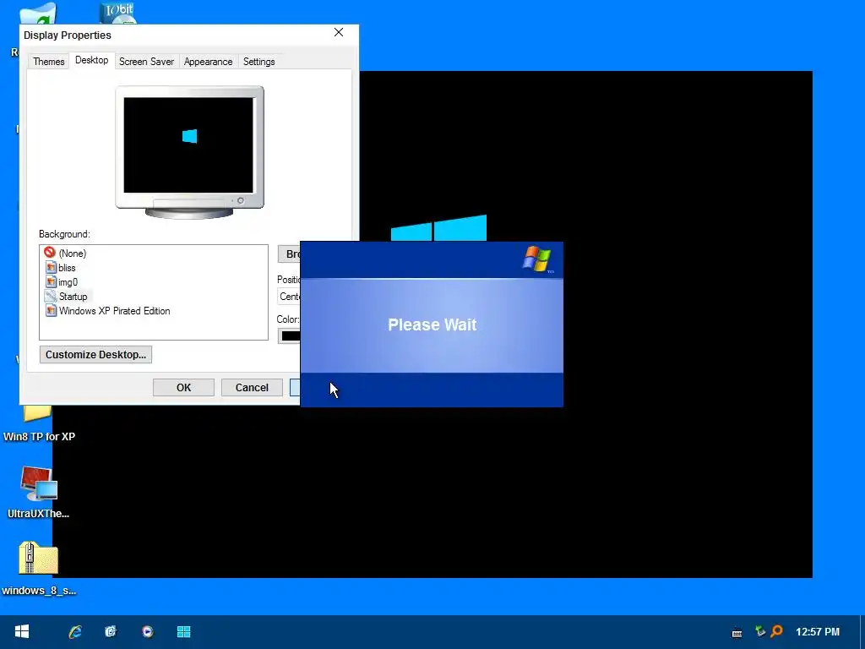Image resolution: width=865 pixels, height=649 pixels.
Task: Select the Win8 TP for XP folder
Action: point(39,424)
